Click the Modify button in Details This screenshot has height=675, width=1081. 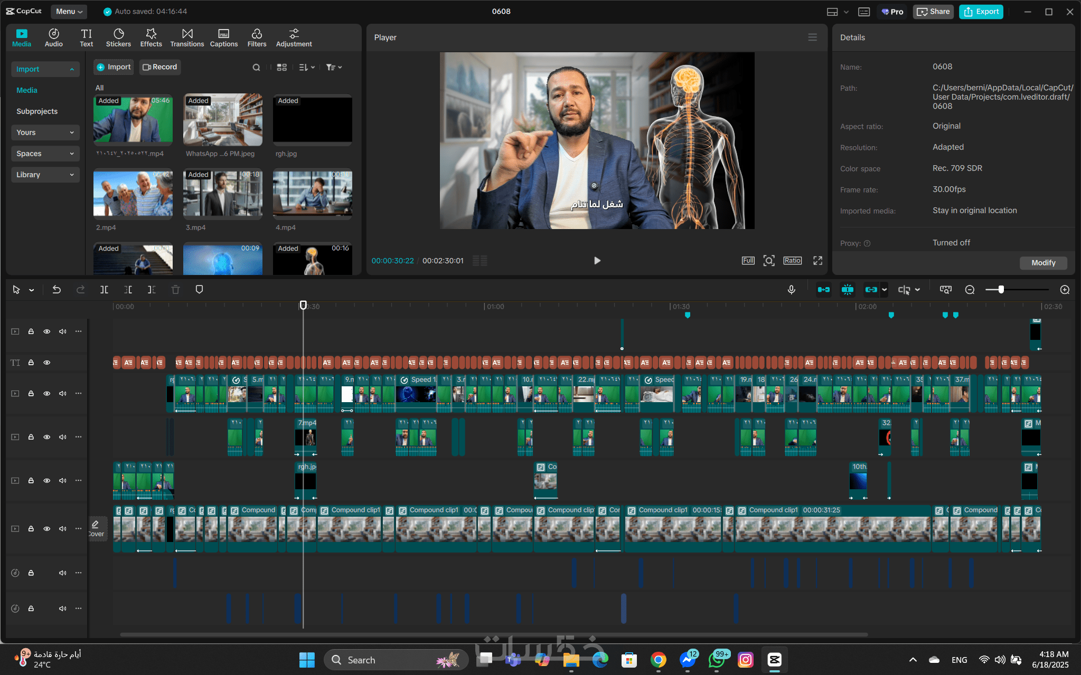(1043, 263)
